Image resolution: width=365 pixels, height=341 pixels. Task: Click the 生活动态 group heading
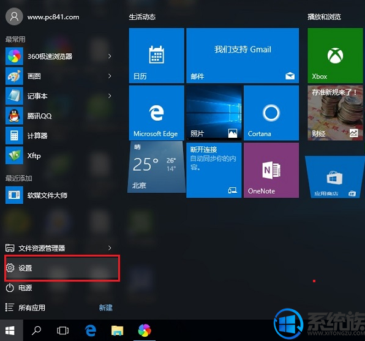coord(142,17)
